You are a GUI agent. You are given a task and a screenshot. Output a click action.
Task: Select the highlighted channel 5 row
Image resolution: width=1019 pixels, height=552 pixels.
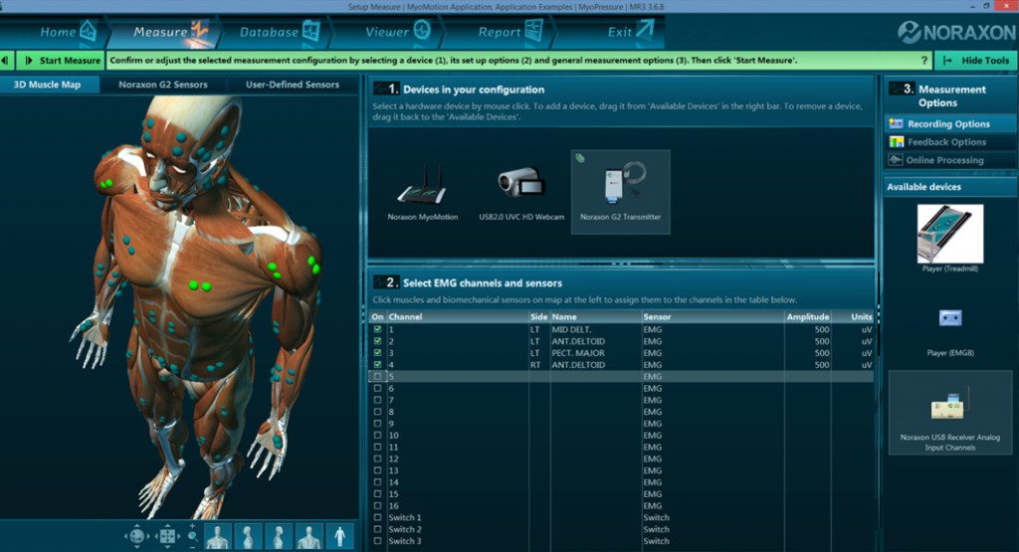tap(621, 376)
